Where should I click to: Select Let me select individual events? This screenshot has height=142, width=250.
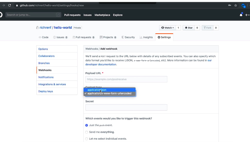coord(87,139)
